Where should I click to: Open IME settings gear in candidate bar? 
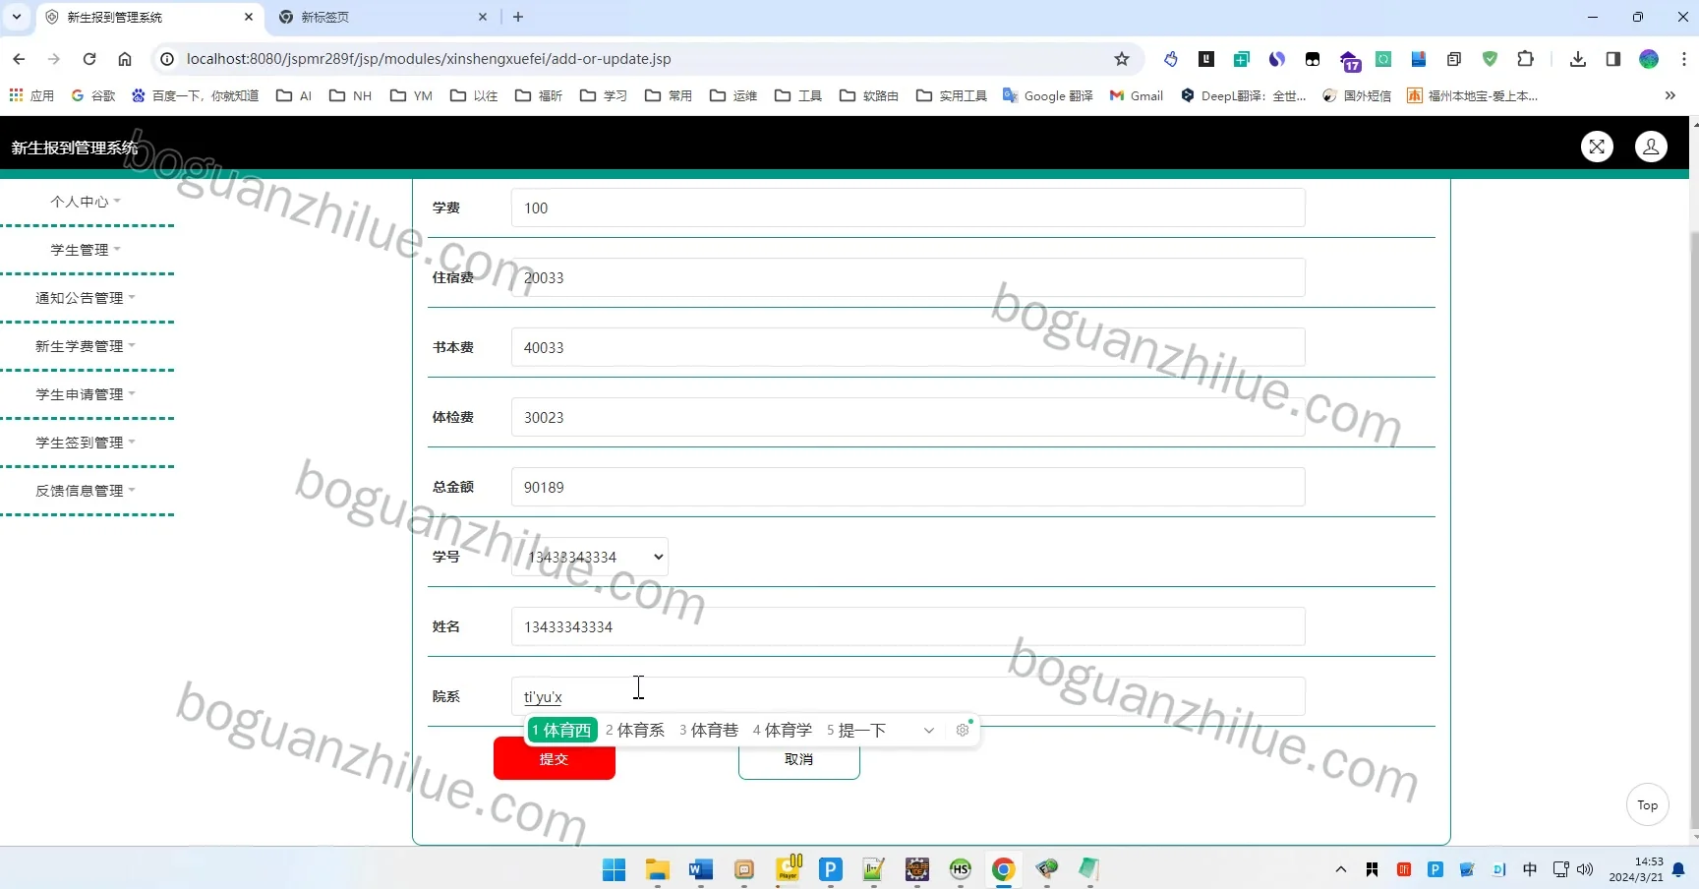point(963,730)
